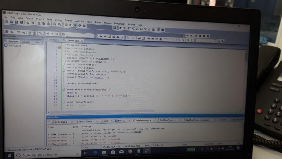The height and width of the screenshot is (159, 282).
Task: Start debugging with the black play icon
Action: [x=121, y=28]
